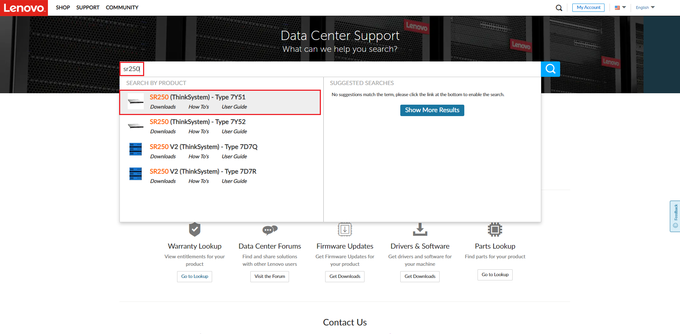
Task: Click the Lenovo logo
Action: pyautogui.click(x=24, y=8)
